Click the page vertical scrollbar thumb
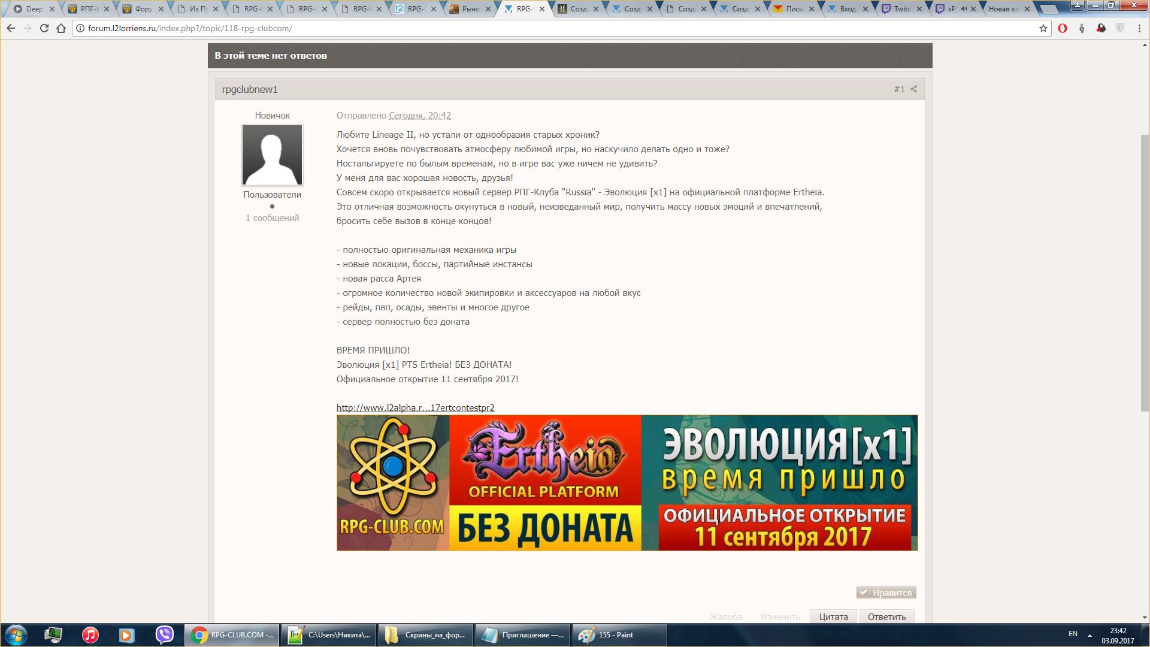Screen dimensions: 1150x647 tap(1145, 273)
